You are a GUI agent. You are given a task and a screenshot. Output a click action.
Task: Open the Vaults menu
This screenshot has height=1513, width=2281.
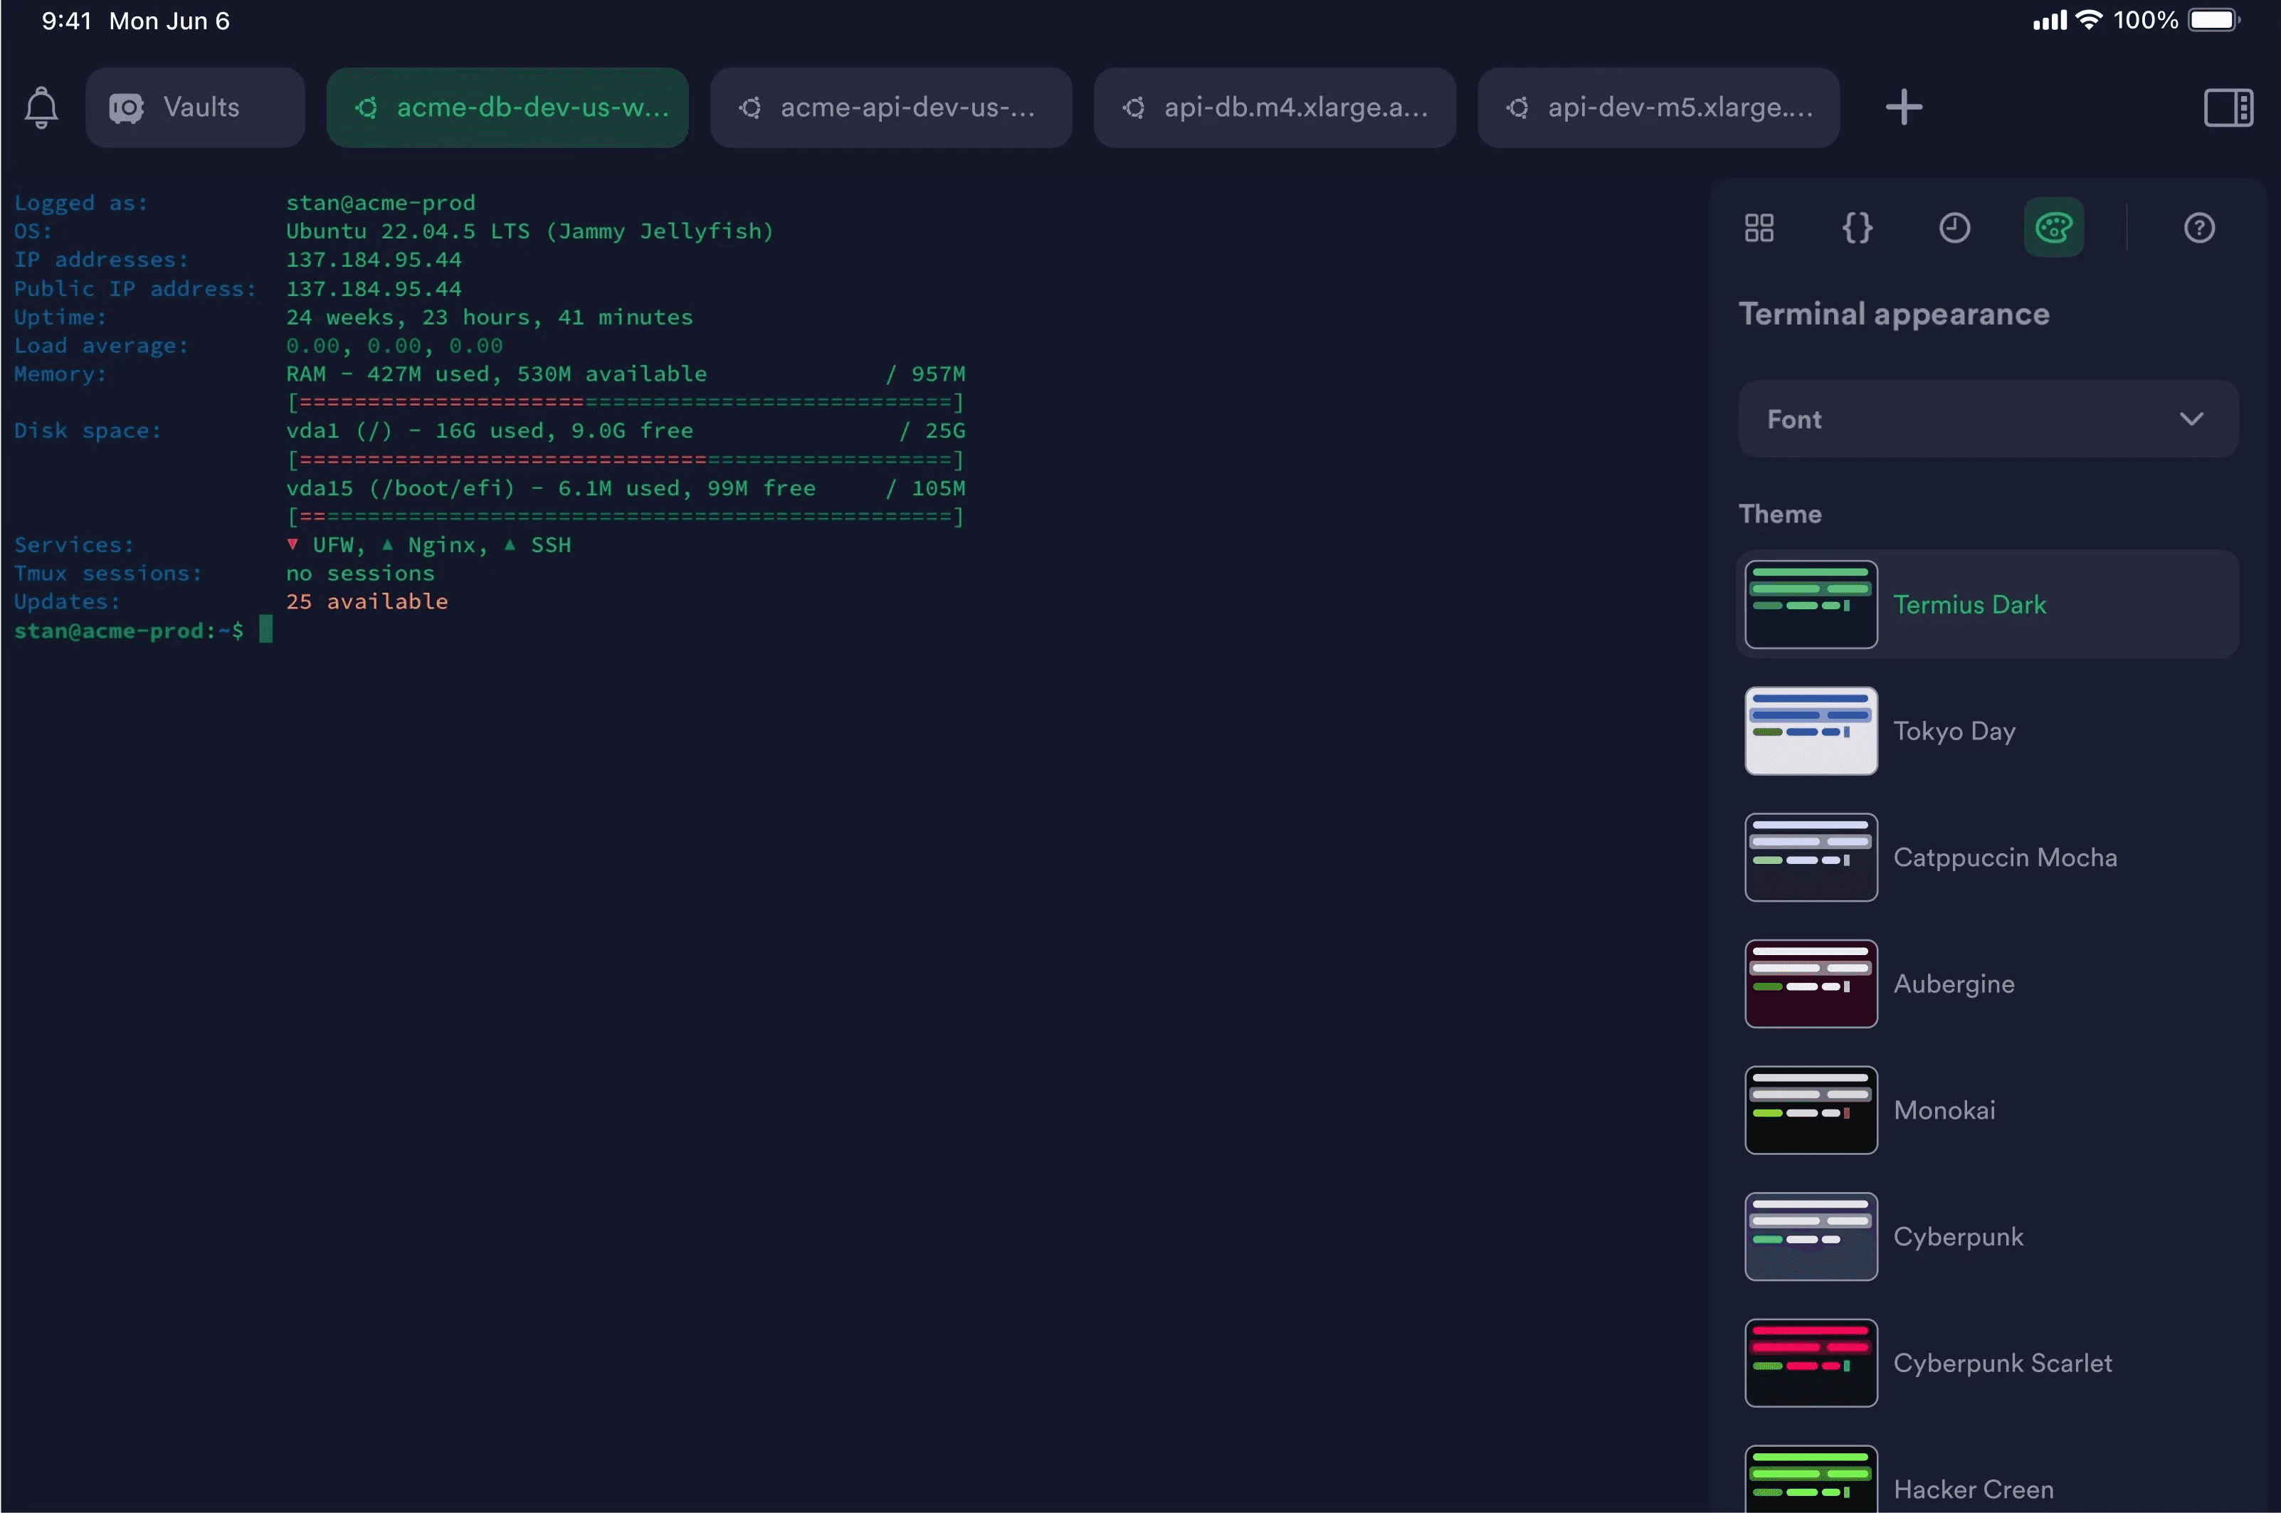(195, 107)
